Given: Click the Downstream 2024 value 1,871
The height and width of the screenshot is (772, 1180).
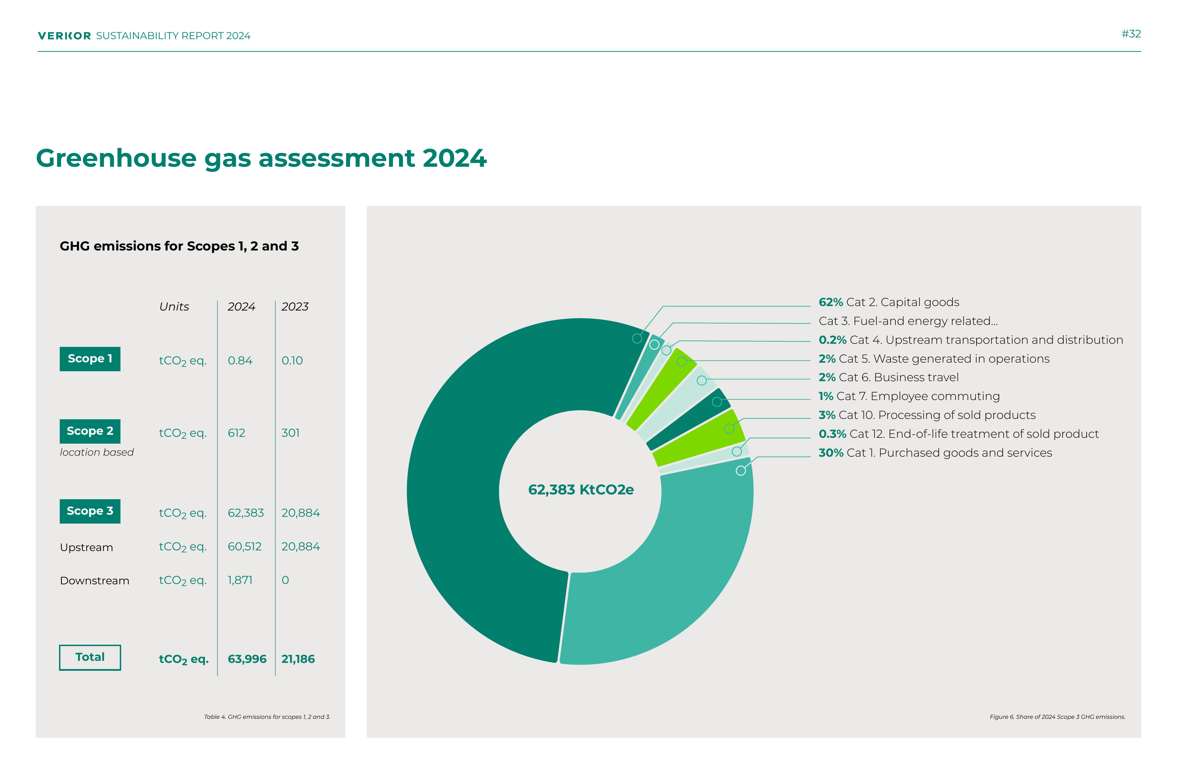Looking at the screenshot, I should point(240,580).
